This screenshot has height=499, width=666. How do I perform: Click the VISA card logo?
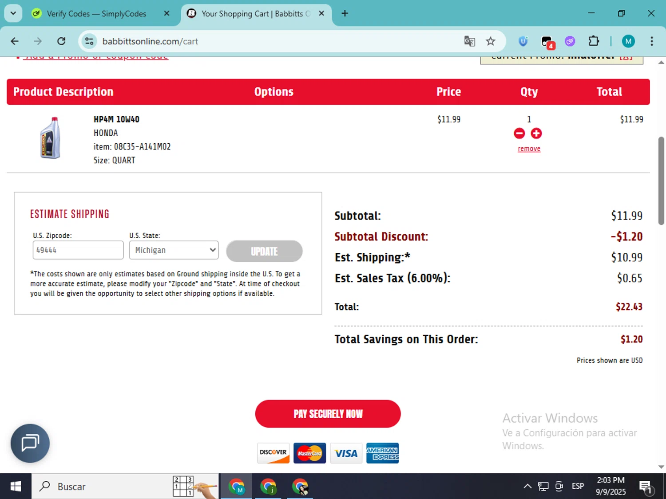pos(346,453)
